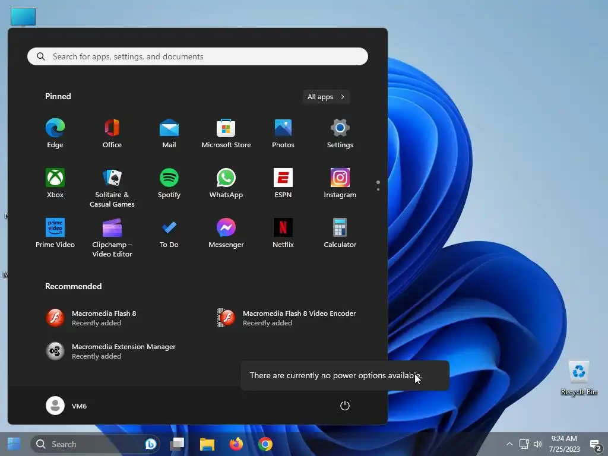This screenshot has height=456, width=608.
Task: Launch Netflix
Action: [x=283, y=233]
